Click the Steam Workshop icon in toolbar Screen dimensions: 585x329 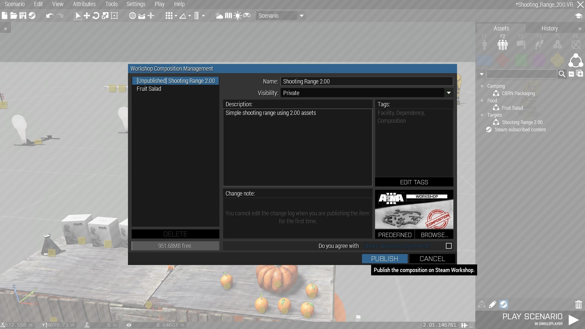click(x=32, y=16)
